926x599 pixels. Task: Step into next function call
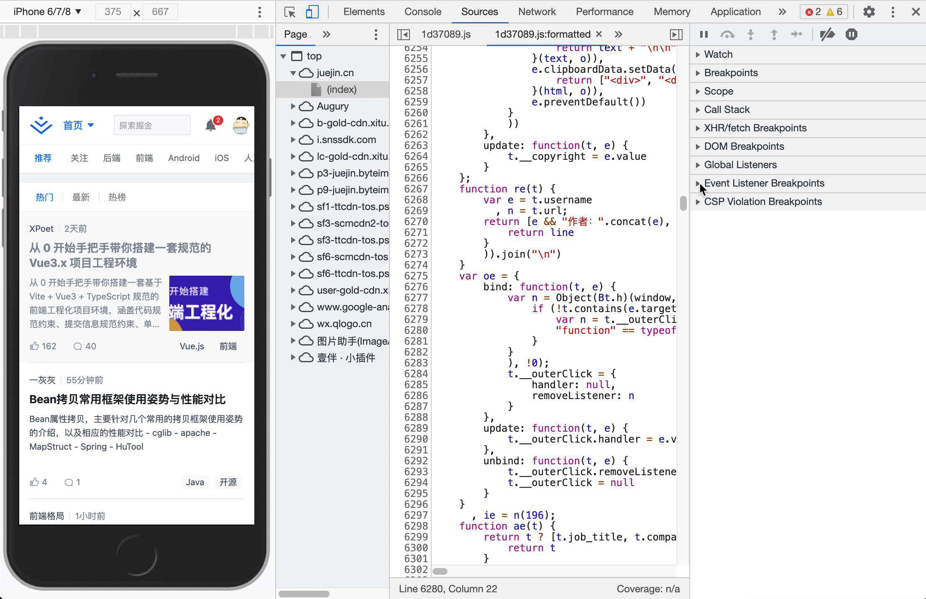tap(751, 34)
